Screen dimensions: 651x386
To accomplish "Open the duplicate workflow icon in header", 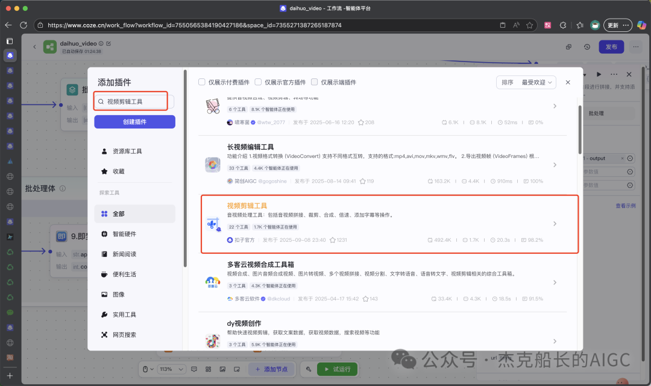I will click(569, 47).
